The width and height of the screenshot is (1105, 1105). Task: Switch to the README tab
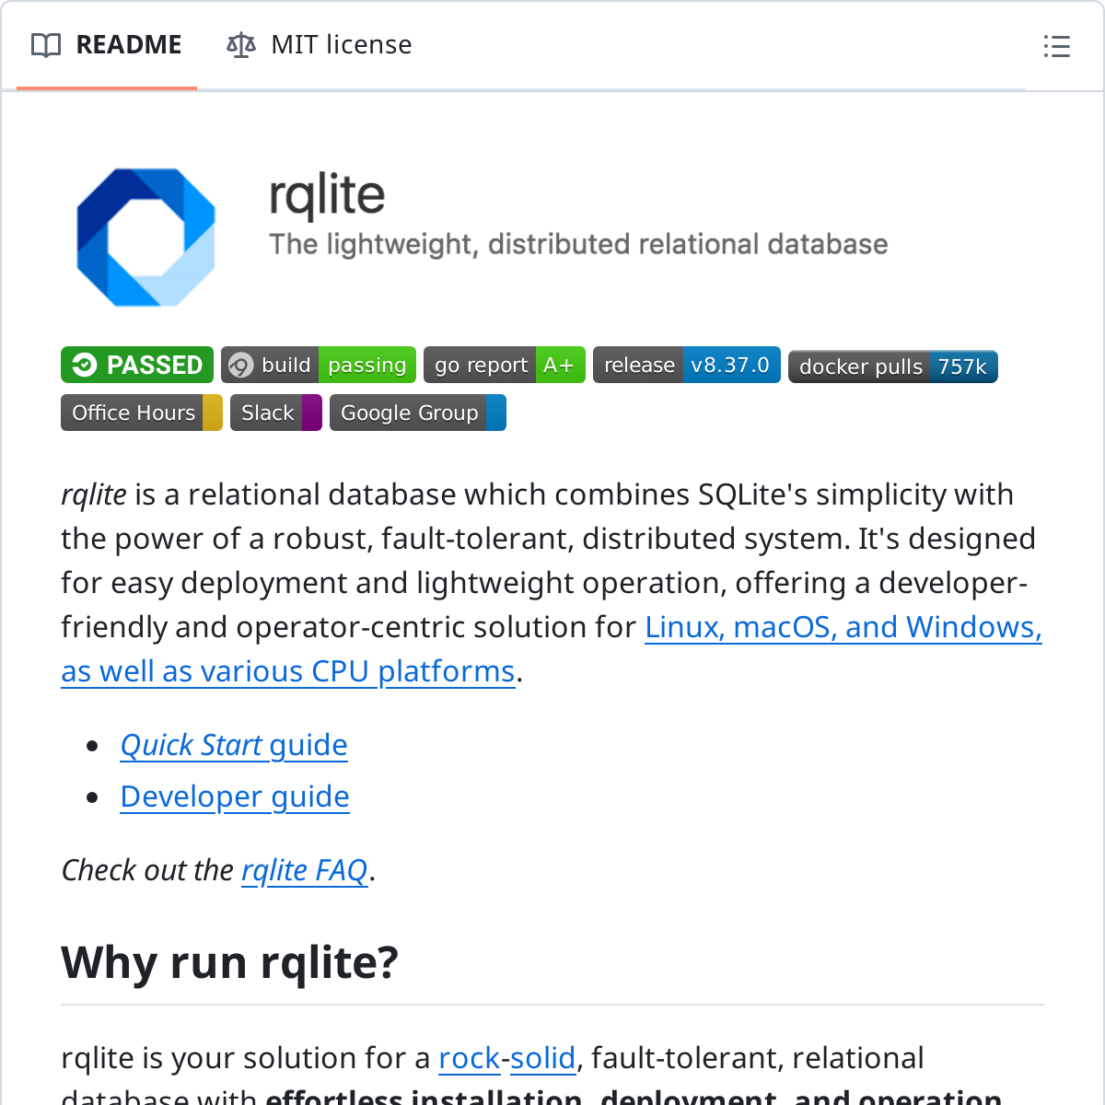point(107,45)
